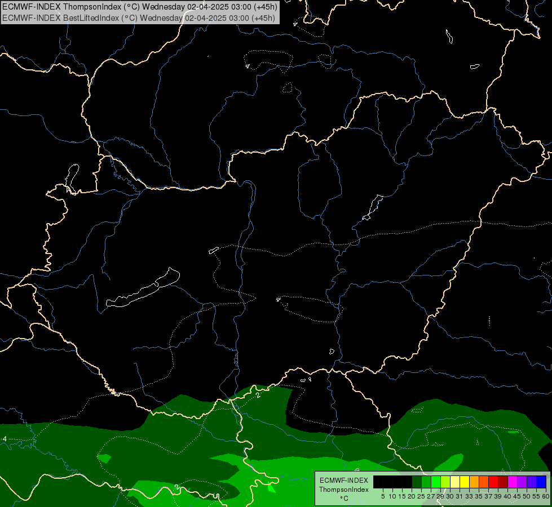Click the magenta legend swatch
The height and width of the screenshot is (507, 552).
click(x=512, y=482)
